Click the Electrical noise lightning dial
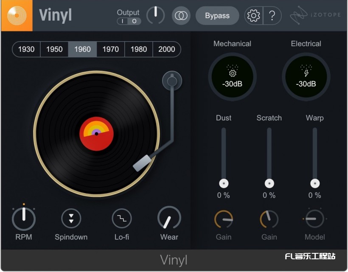This screenshot has width=348, height=272. 306,77
